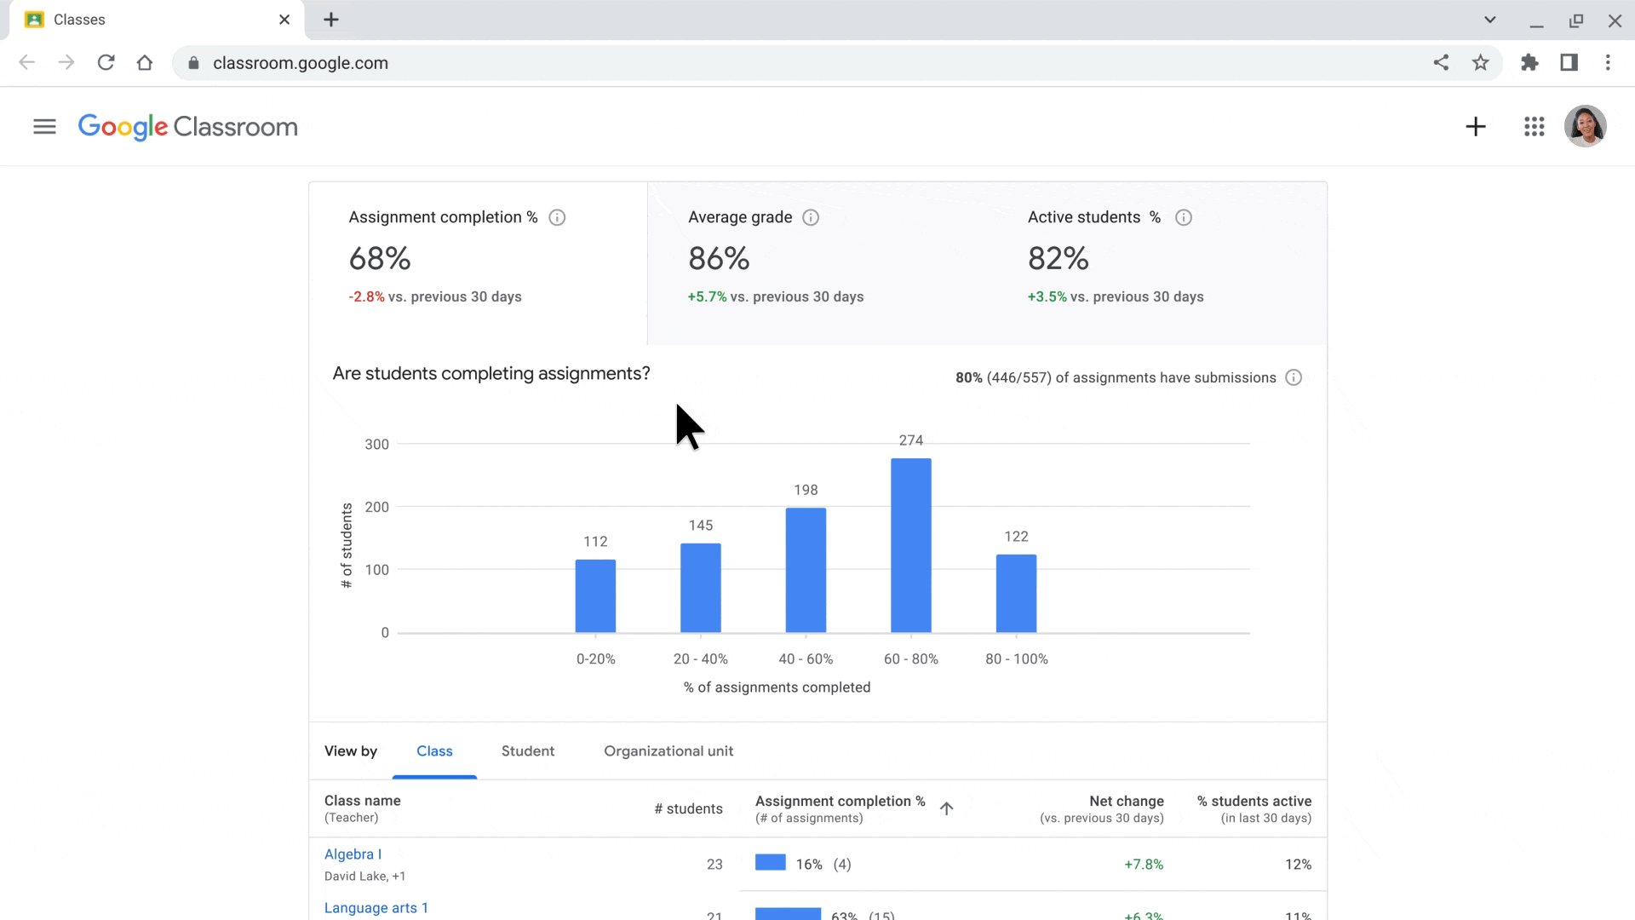Select the Student tab in View by

(528, 750)
